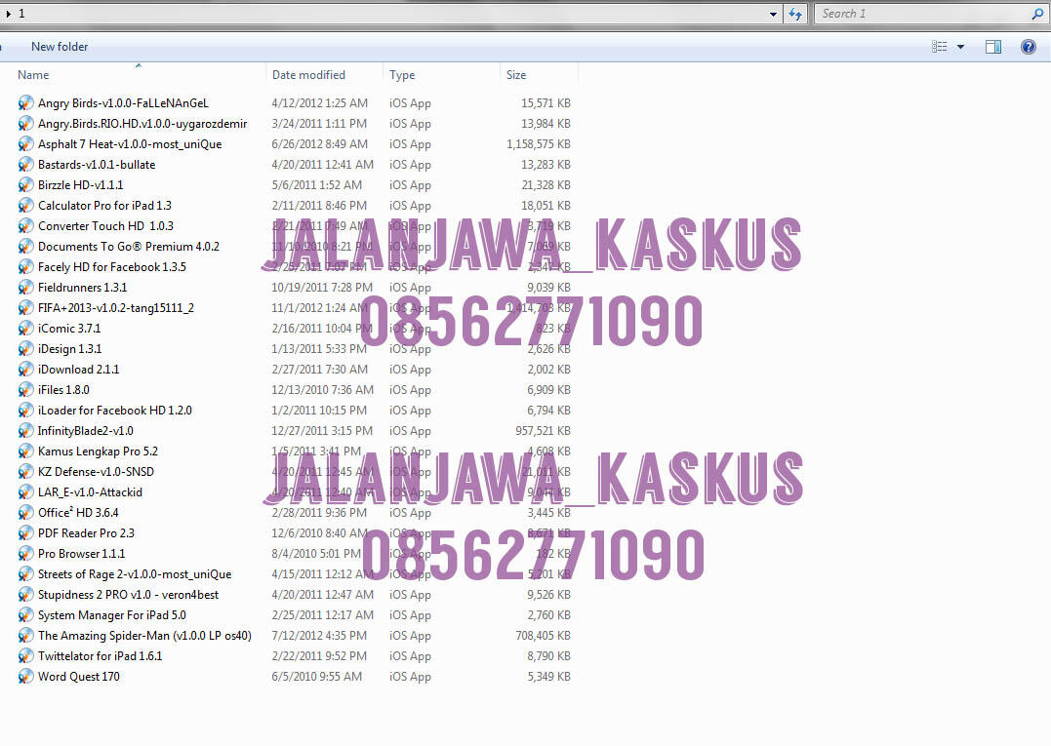Select System Manager For iPad 5.0 name
Viewport: 1051px width, 746px height.
coord(112,615)
